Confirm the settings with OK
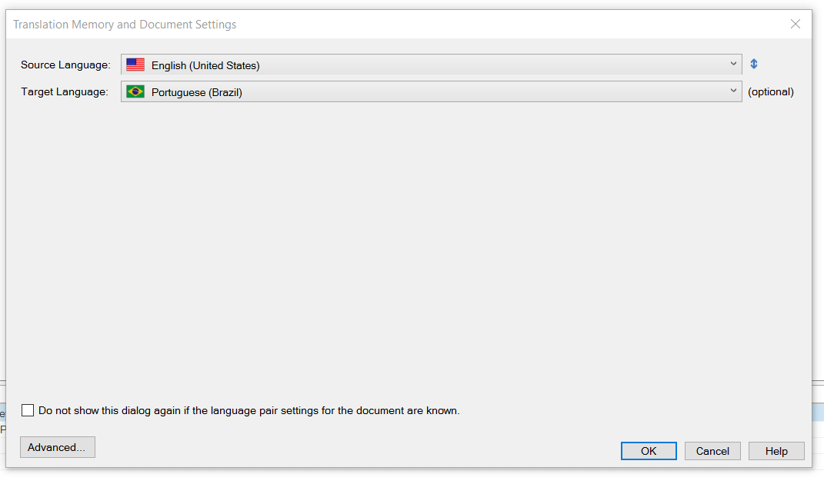 [649, 451]
